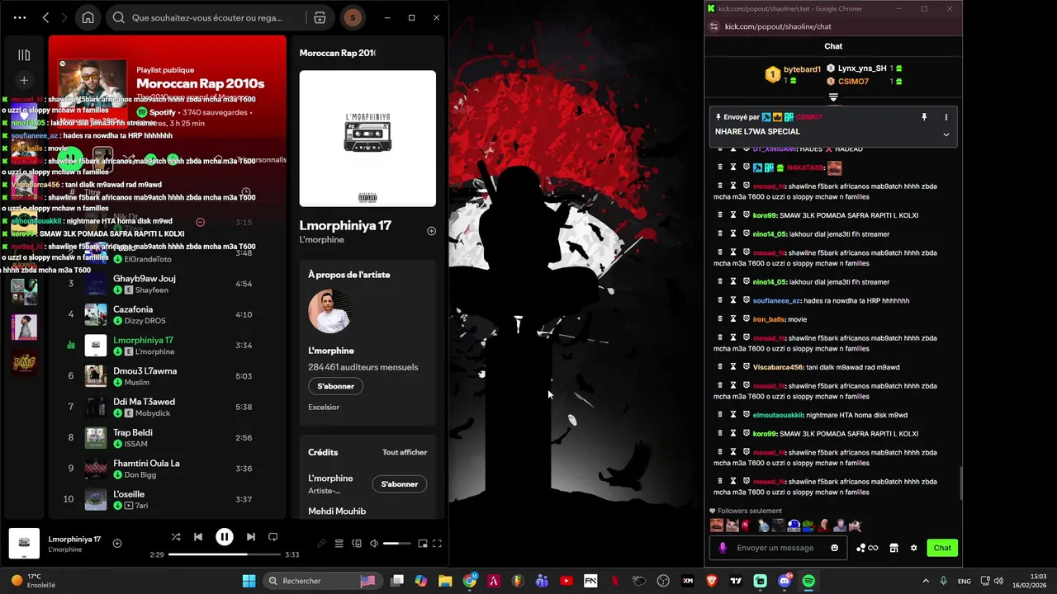Click S'abonner button in Crédits section
1057x594 pixels.
click(x=400, y=484)
